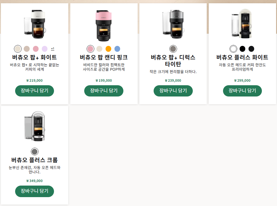Add 버츄오 플러스 크롬 to cart
Viewport: 277px width, 206px height.
point(34,191)
